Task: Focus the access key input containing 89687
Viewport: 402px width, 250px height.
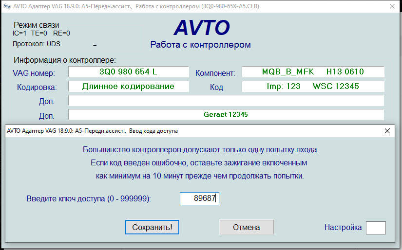Action: (x=199, y=198)
